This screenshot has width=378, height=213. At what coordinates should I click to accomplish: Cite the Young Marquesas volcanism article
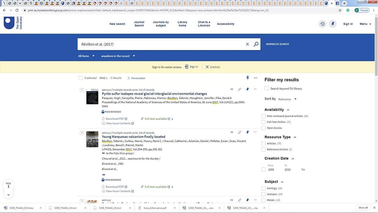(x=232, y=132)
